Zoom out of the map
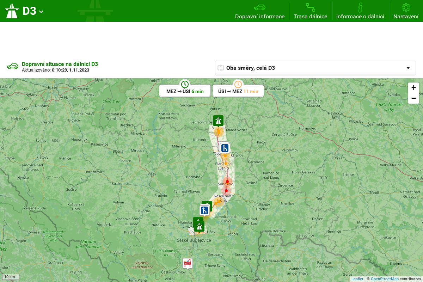The height and width of the screenshot is (282, 423). coord(413,98)
